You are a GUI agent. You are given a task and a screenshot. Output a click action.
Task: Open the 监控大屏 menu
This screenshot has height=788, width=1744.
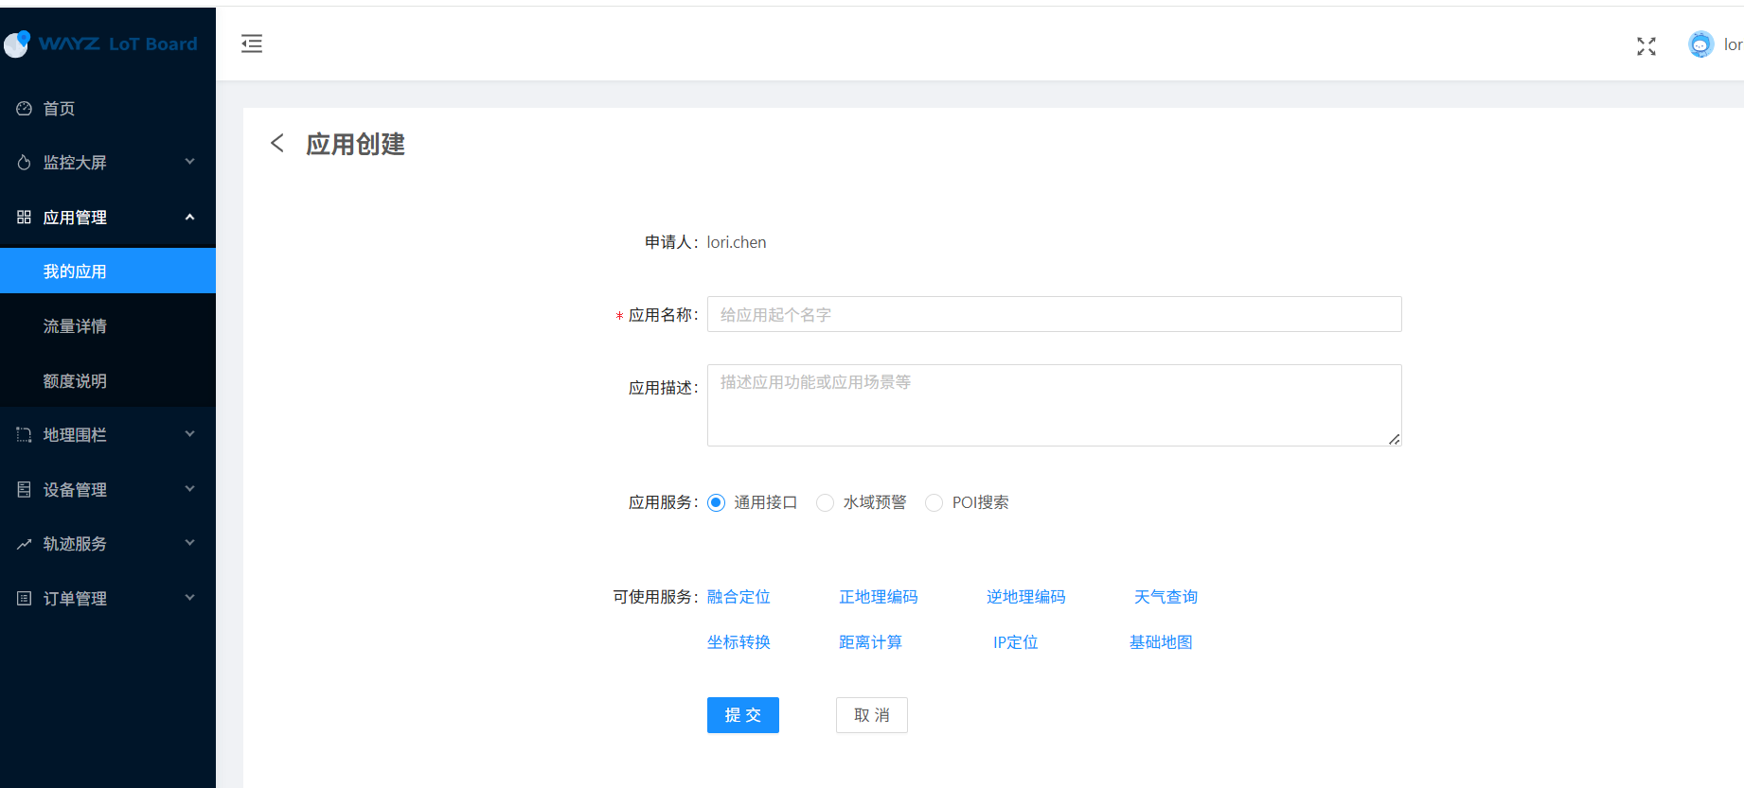[x=108, y=163]
